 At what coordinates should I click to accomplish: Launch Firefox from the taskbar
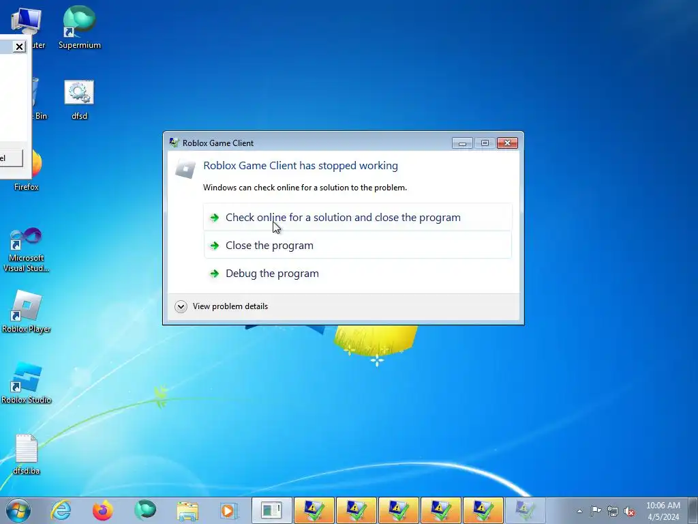click(103, 510)
